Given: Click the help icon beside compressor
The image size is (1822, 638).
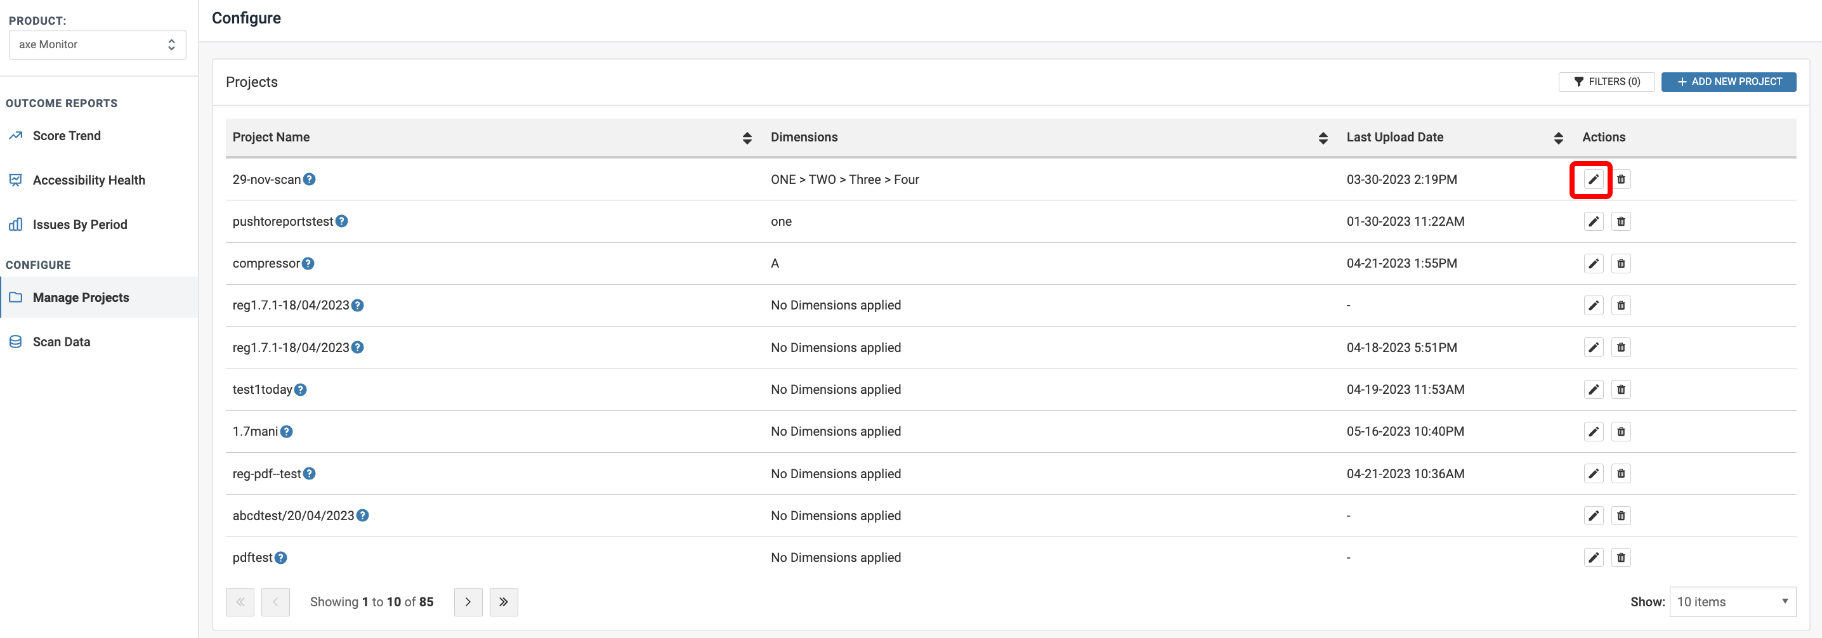Looking at the screenshot, I should point(308,263).
